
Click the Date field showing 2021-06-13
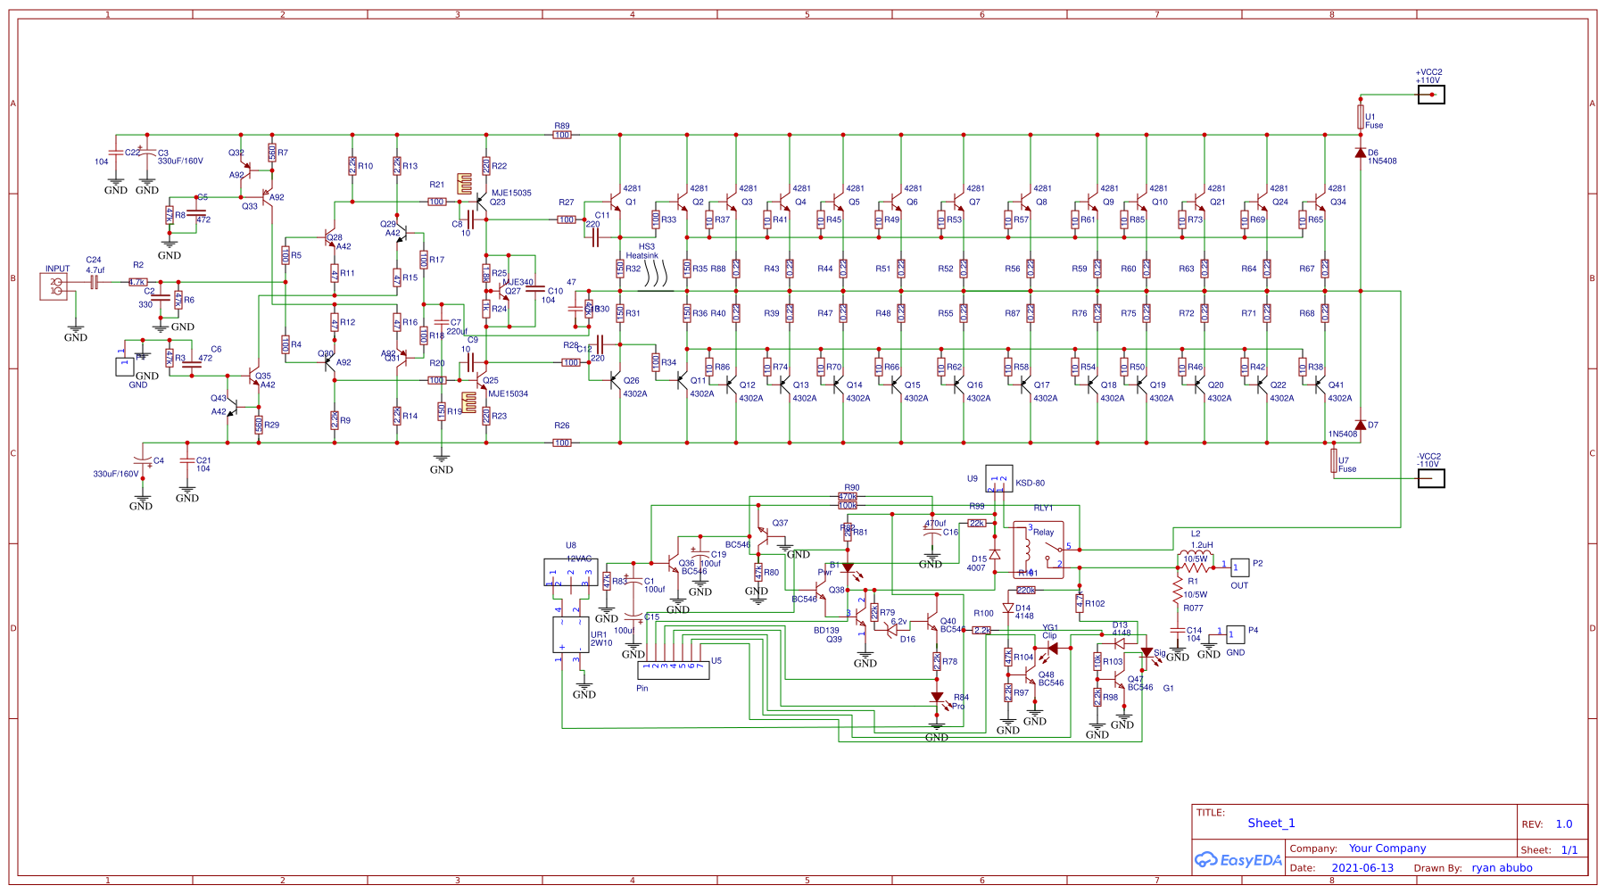click(1361, 866)
